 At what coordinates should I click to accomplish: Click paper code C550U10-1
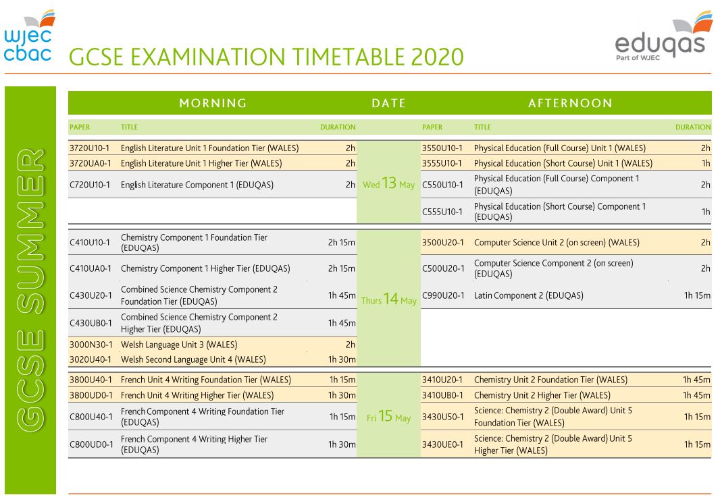442,185
